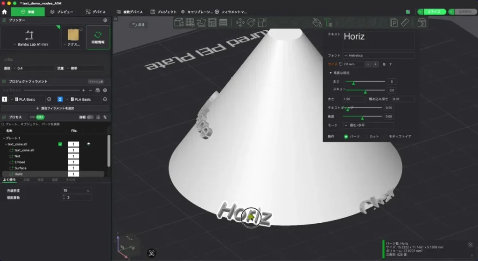Adjust the スキュー skew slider
Screen dimensions: 478x261
[365, 90]
